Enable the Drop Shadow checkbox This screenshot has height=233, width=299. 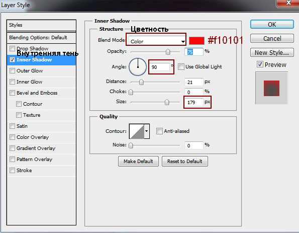(12, 48)
